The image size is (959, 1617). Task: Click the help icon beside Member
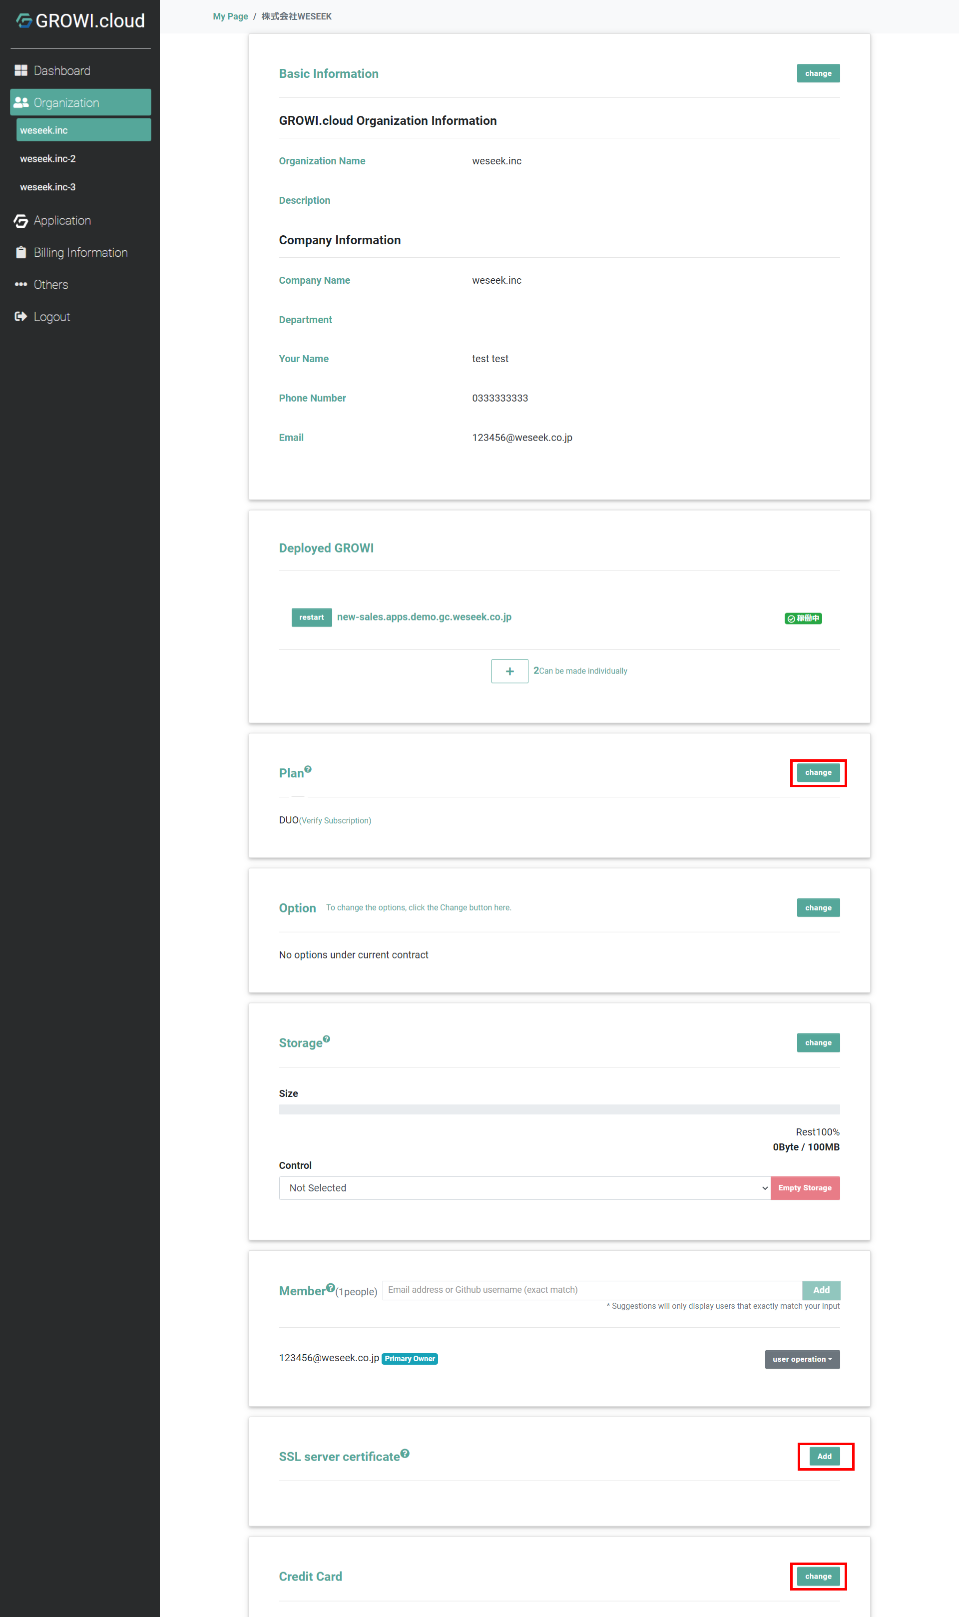point(331,1287)
